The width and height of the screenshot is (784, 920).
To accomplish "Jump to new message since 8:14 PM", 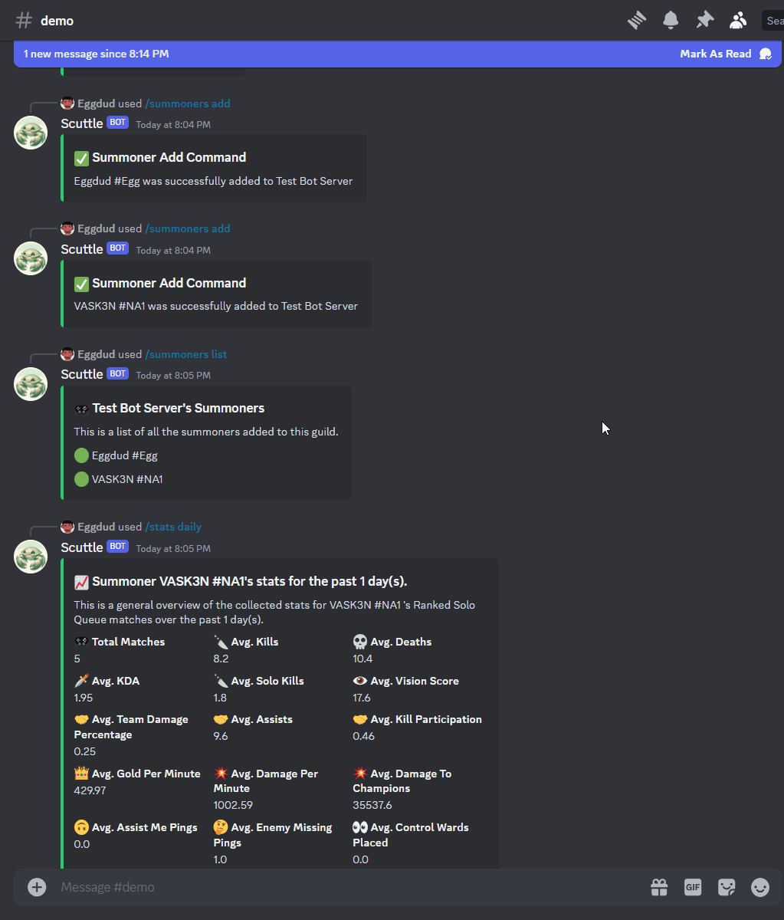I will click(96, 54).
